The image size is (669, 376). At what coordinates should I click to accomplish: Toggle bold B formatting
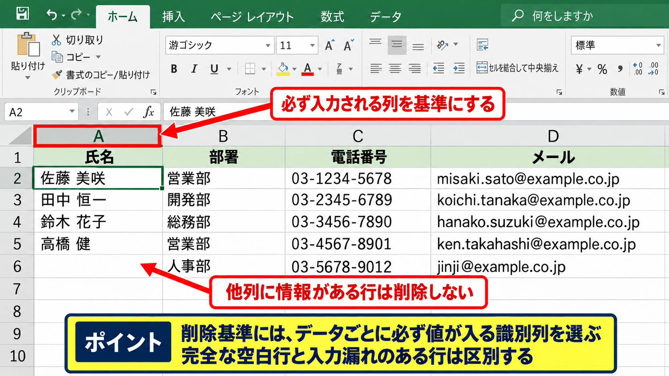point(174,69)
